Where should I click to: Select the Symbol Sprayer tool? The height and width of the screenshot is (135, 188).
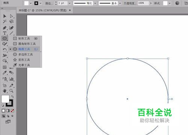5,79
